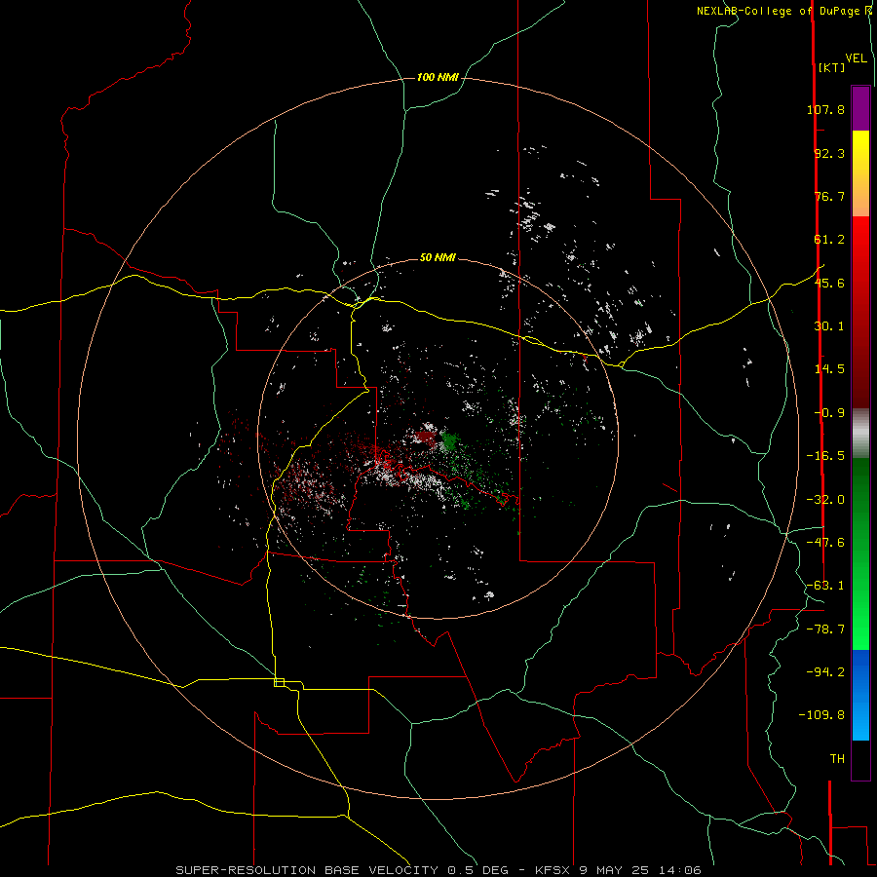This screenshot has height=877, width=877.
Task: Click the Super-Resolution Base Velocity caption text
Action: pyautogui.click(x=438, y=870)
